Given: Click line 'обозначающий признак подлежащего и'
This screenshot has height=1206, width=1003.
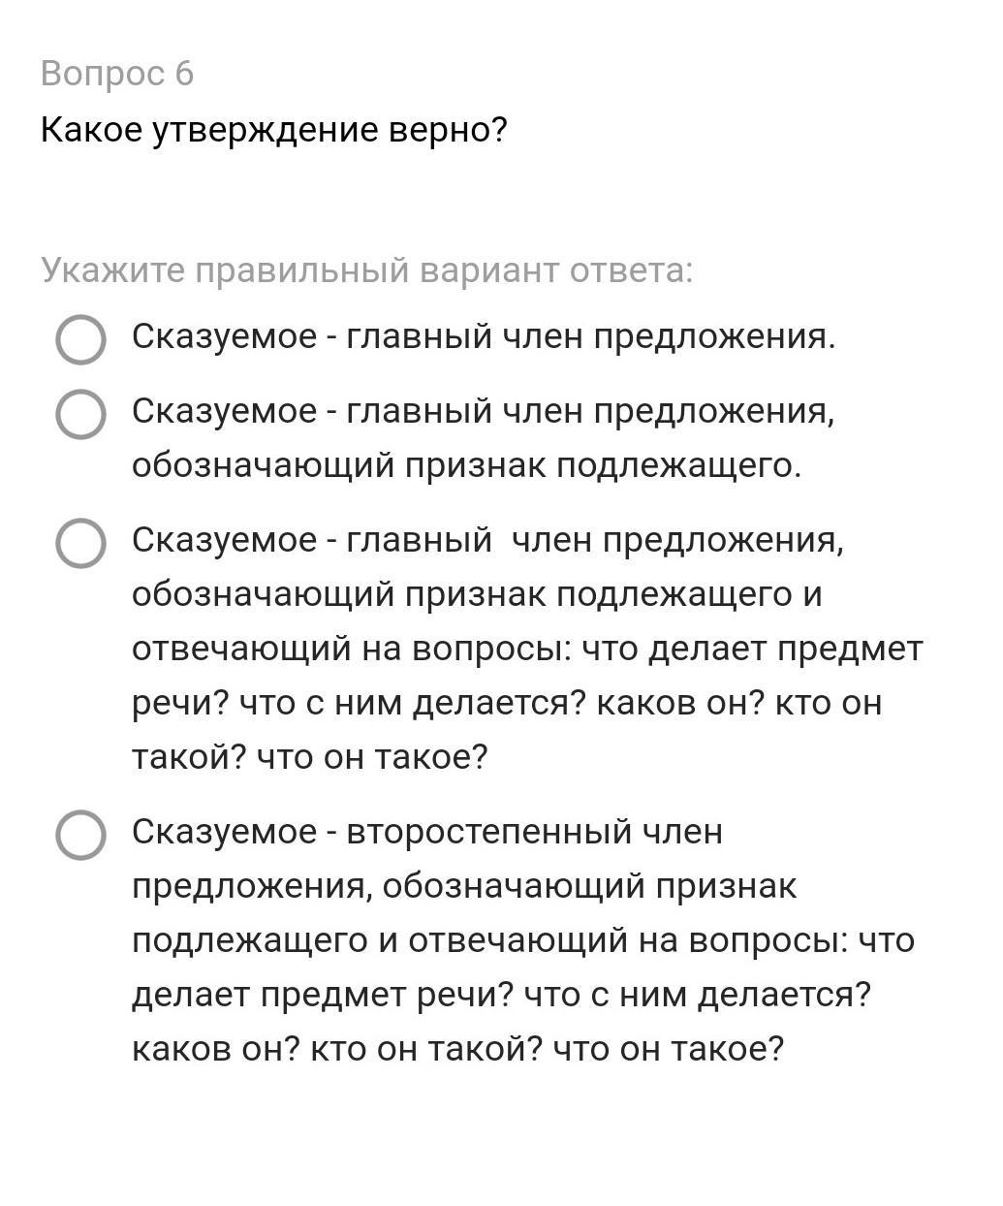Looking at the screenshot, I should pyautogui.click(x=477, y=594).
